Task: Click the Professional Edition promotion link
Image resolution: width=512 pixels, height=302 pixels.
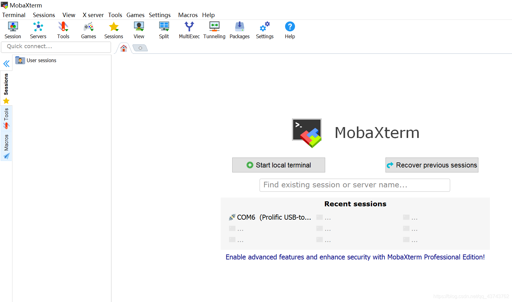Action: (355, 257)
